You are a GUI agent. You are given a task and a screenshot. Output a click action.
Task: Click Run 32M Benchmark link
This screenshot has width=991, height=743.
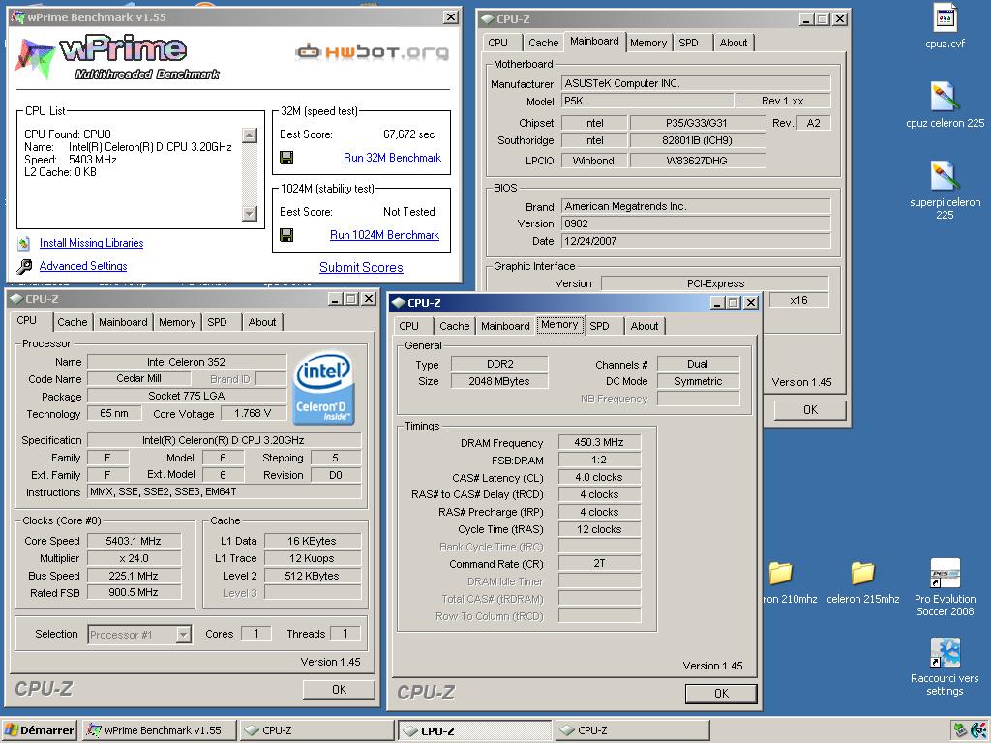tap(393, 158)
